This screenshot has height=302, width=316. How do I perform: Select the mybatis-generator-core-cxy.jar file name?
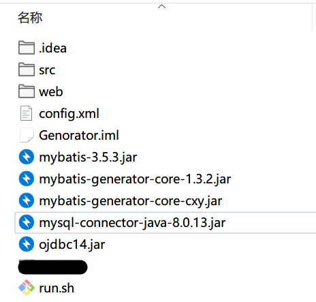tap(131, 201)
